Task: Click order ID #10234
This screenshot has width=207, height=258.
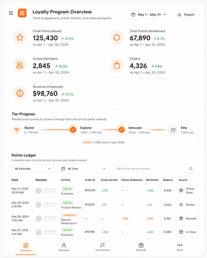Action: [90, 190]
